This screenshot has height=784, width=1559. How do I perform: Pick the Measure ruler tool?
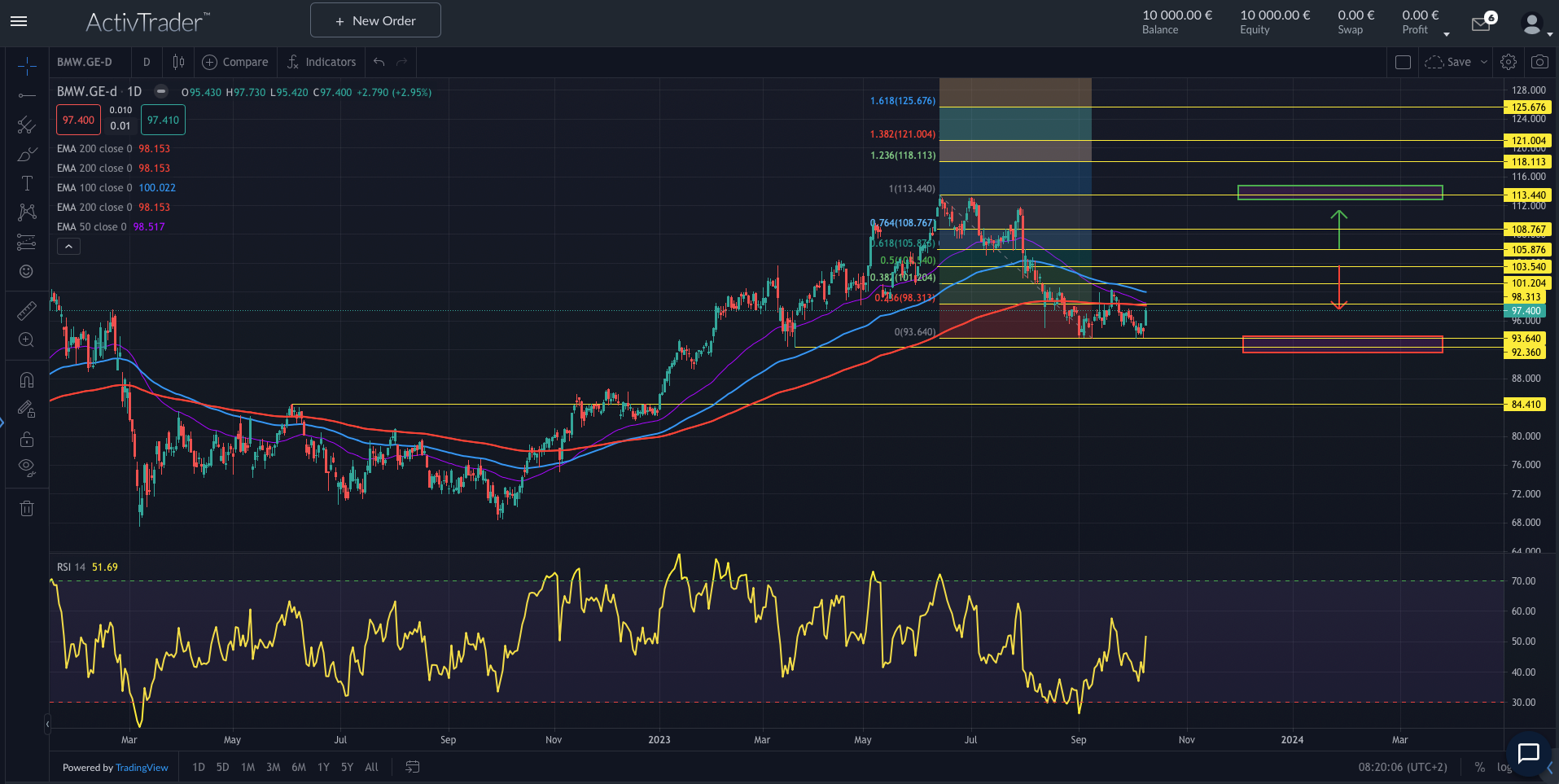(27, 311)
